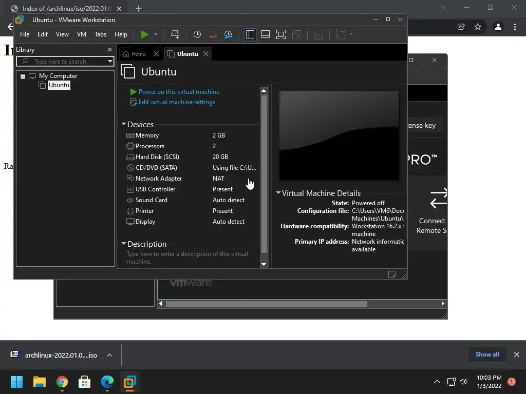Open the Edit menu
Viewport: 526px width, 394px height.
click(42, 34)
